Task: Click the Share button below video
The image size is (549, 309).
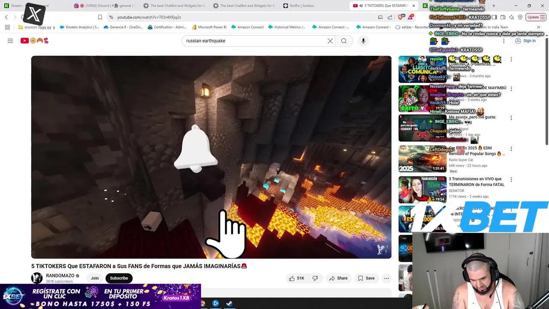Action: tap(338, 278)
